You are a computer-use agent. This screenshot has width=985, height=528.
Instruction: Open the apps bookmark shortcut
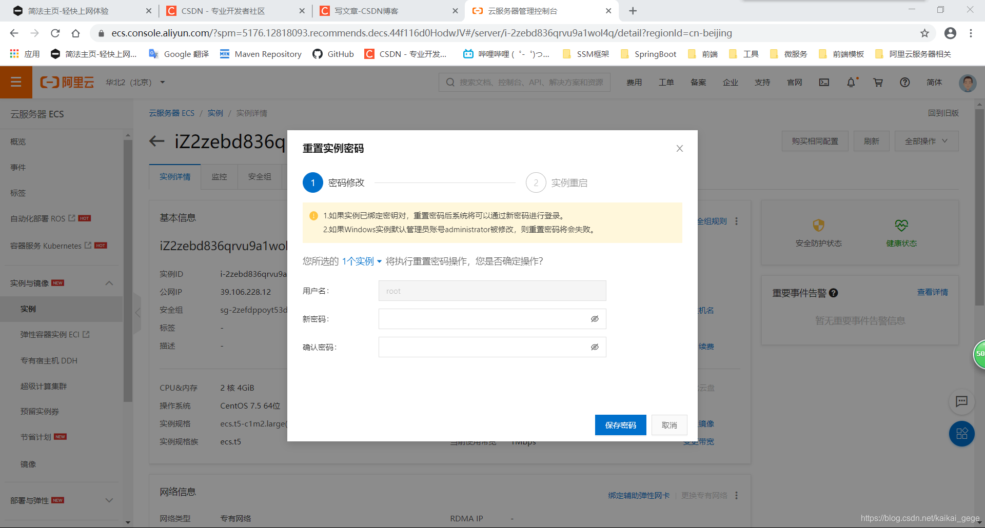(25, 54)
